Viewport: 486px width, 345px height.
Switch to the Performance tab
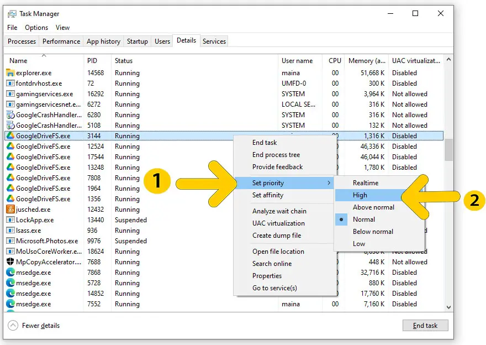pos(61,41)
